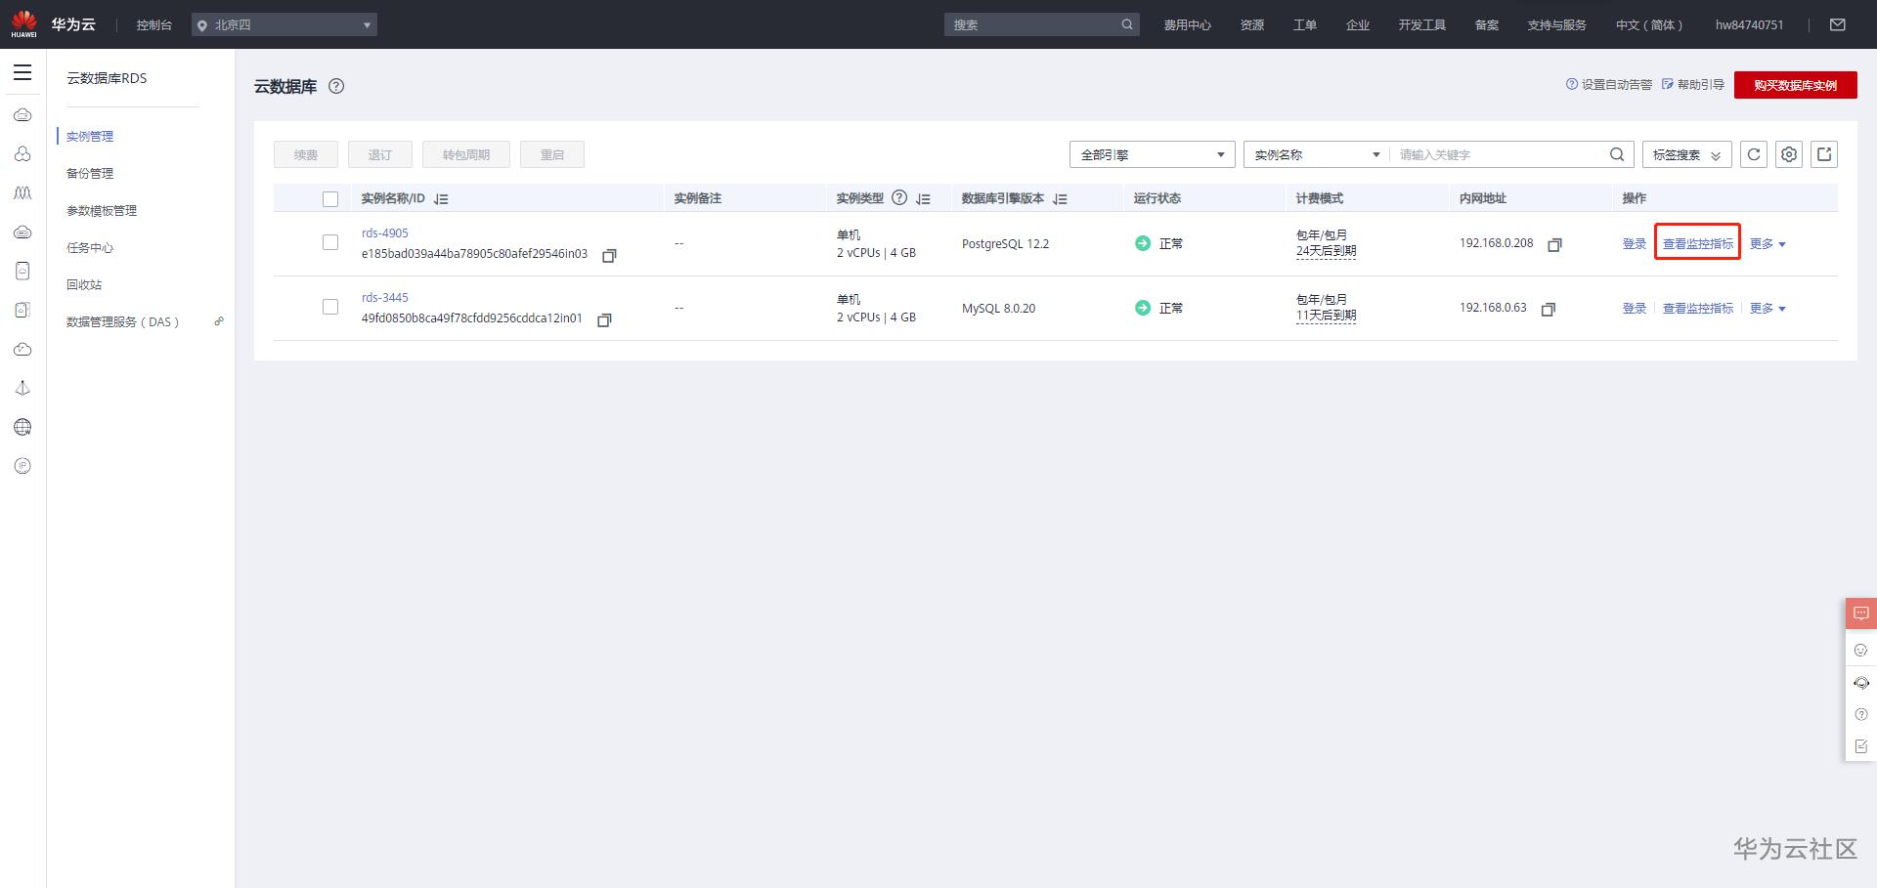Click the 设置自动告警 link

[1609, 85]
